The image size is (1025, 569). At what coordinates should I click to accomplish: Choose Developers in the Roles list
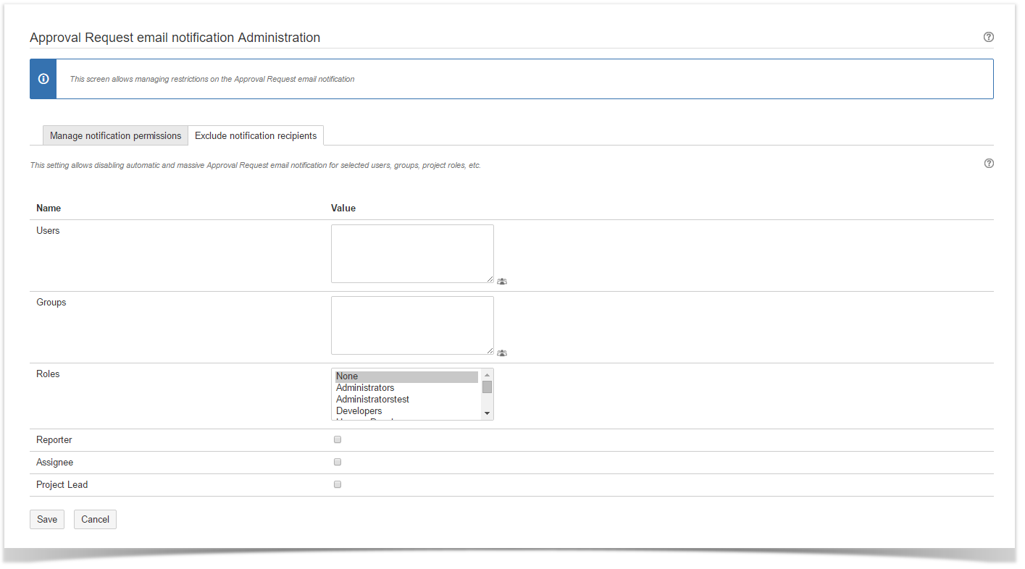pos(359,411)
